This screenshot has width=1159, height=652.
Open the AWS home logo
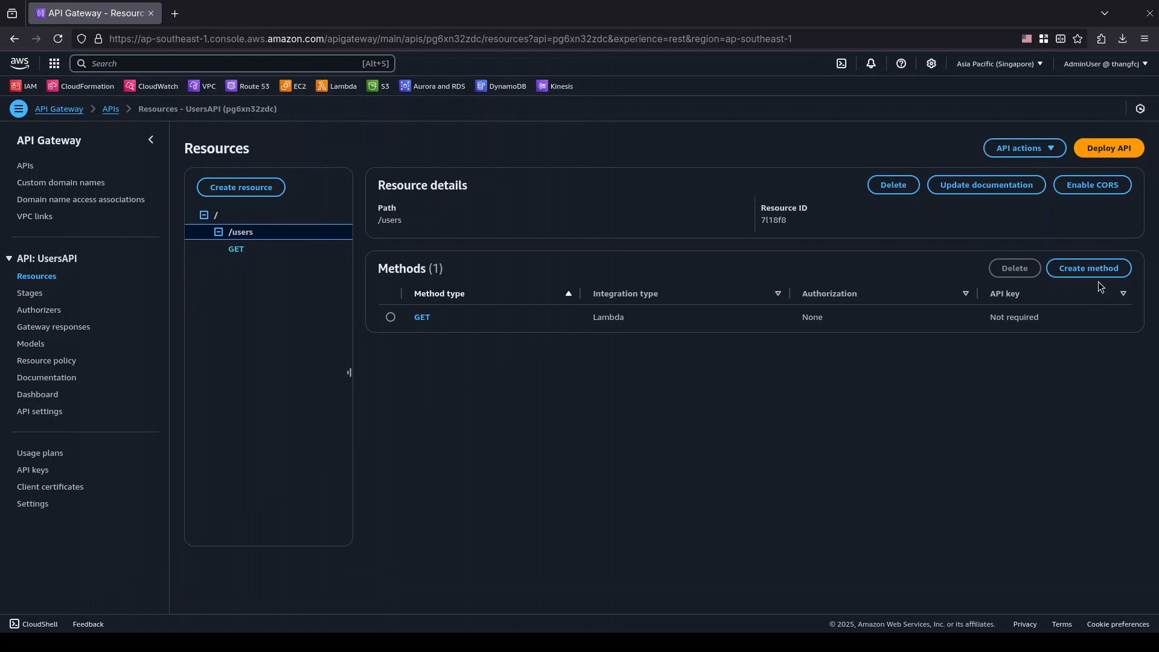coord(19,63)
